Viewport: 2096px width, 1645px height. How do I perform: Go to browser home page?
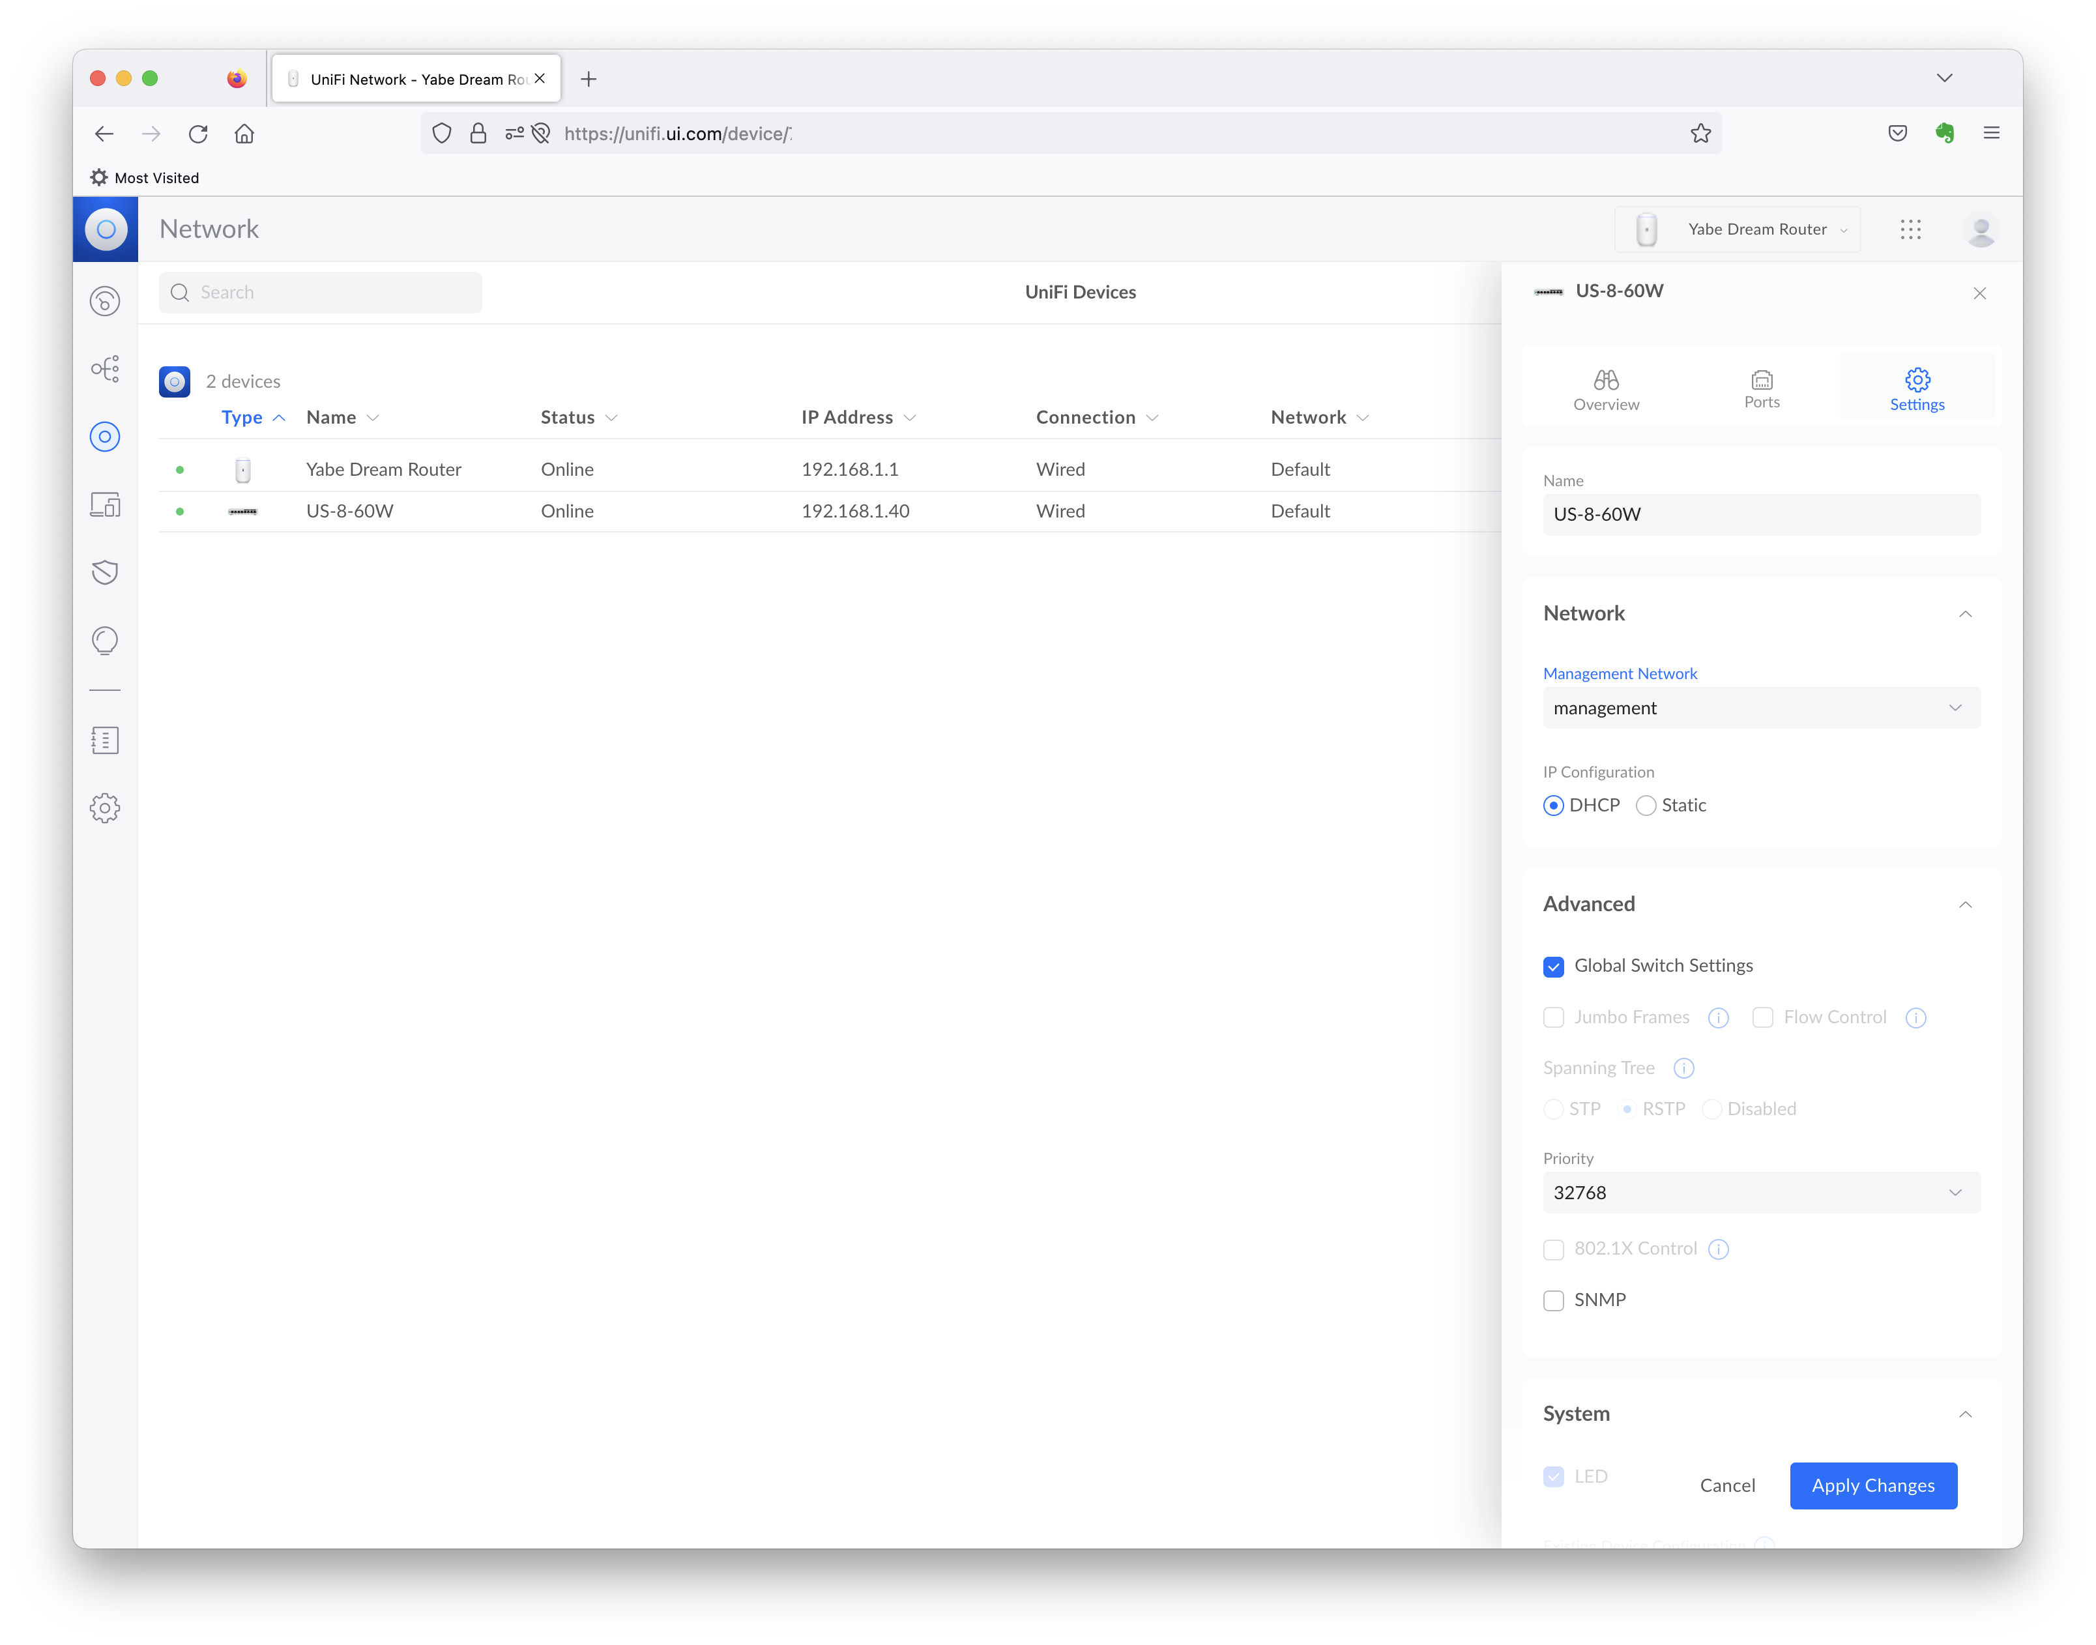point(244,134)
